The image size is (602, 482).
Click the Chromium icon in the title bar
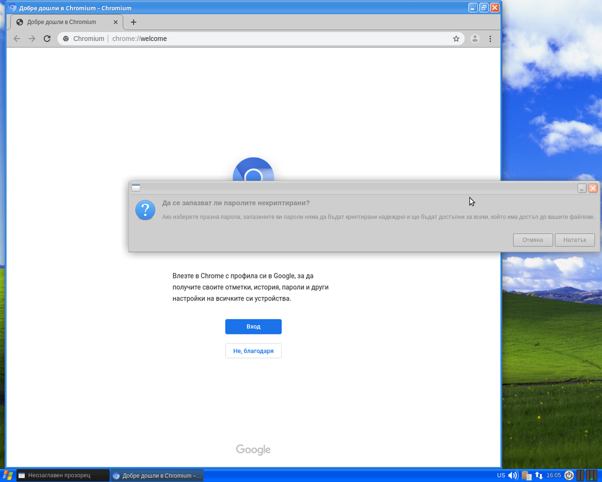[x=12, y=7]
